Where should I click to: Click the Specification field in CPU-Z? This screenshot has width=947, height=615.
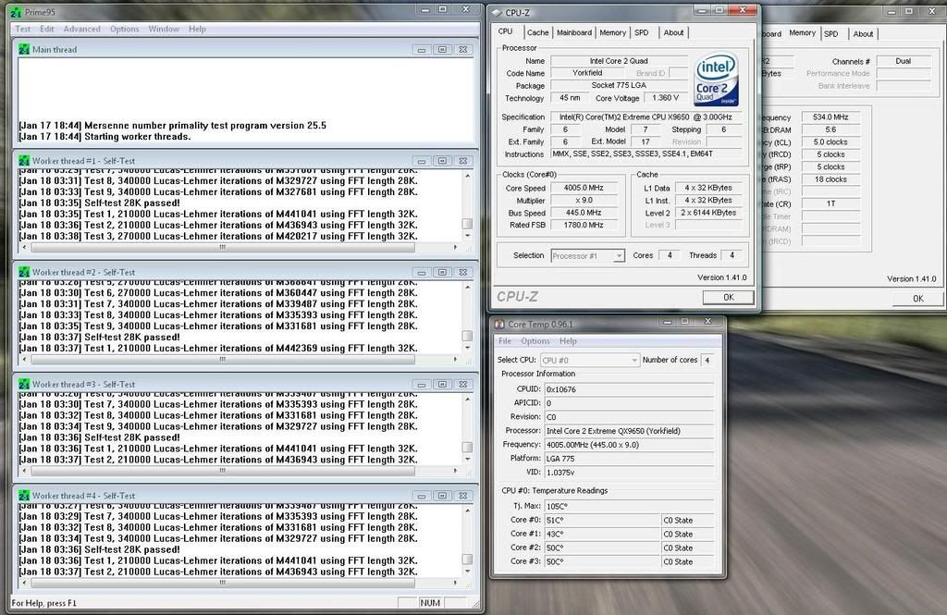(x=646, y=117)
